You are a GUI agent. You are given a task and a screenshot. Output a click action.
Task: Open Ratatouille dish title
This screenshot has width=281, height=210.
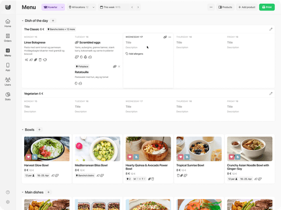click(82, 72)
